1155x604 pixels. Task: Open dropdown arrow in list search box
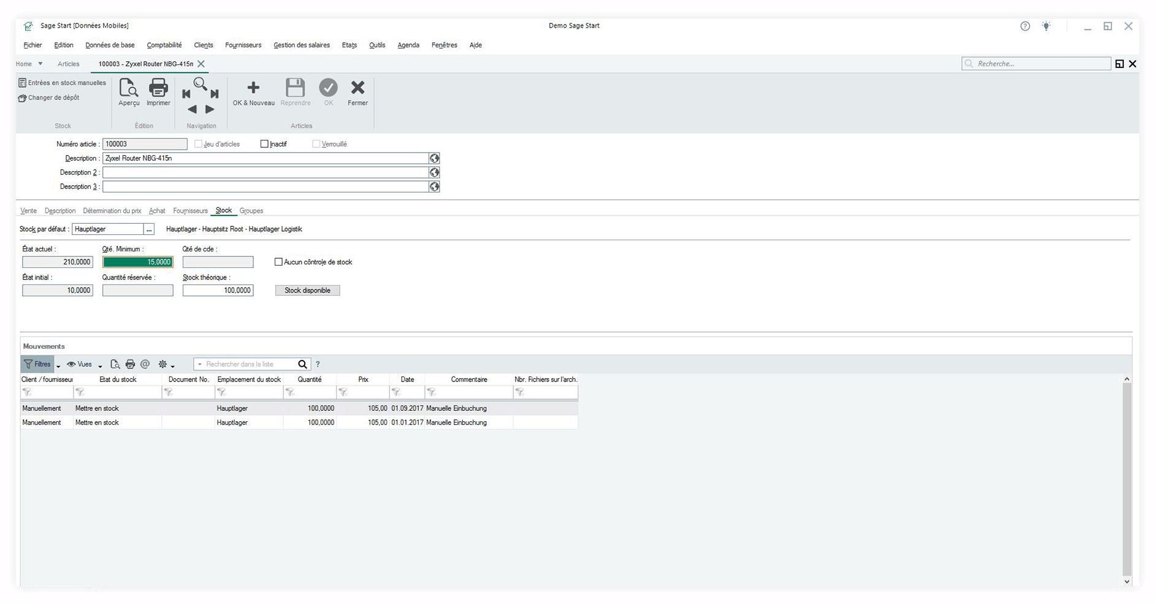200,364
